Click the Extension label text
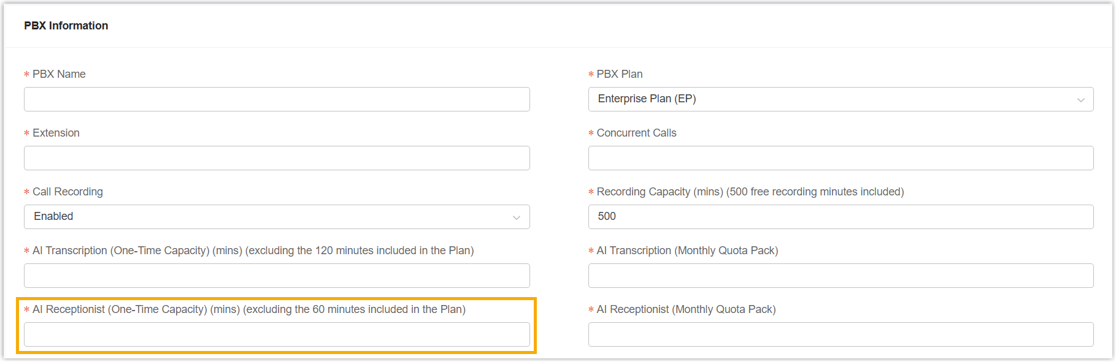 click(x=56, y=133)
